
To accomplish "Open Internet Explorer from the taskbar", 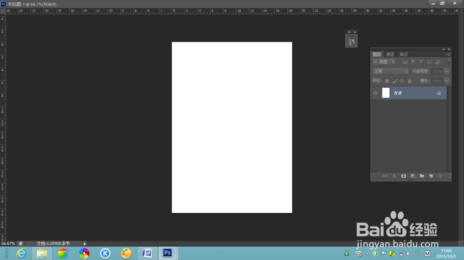I will point(21,254).
